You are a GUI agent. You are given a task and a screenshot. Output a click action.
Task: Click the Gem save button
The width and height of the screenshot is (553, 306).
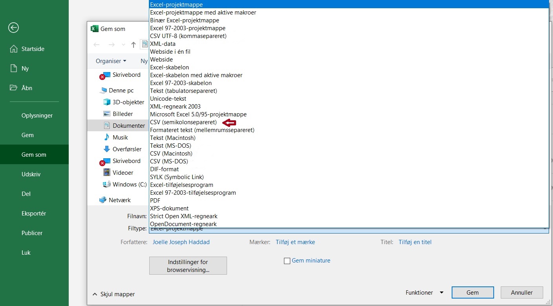click(472, 293)
